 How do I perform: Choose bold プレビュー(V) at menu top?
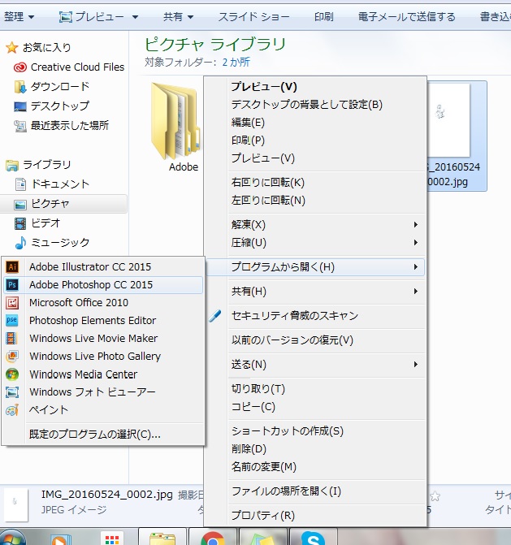tap(315, 87)
